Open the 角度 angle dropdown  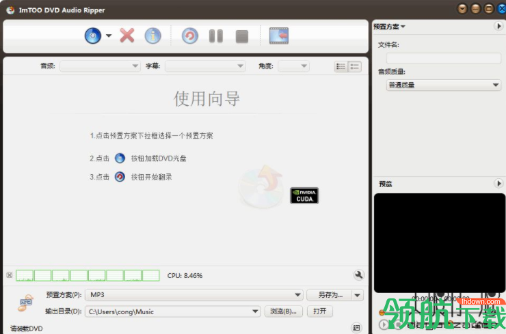293,66
